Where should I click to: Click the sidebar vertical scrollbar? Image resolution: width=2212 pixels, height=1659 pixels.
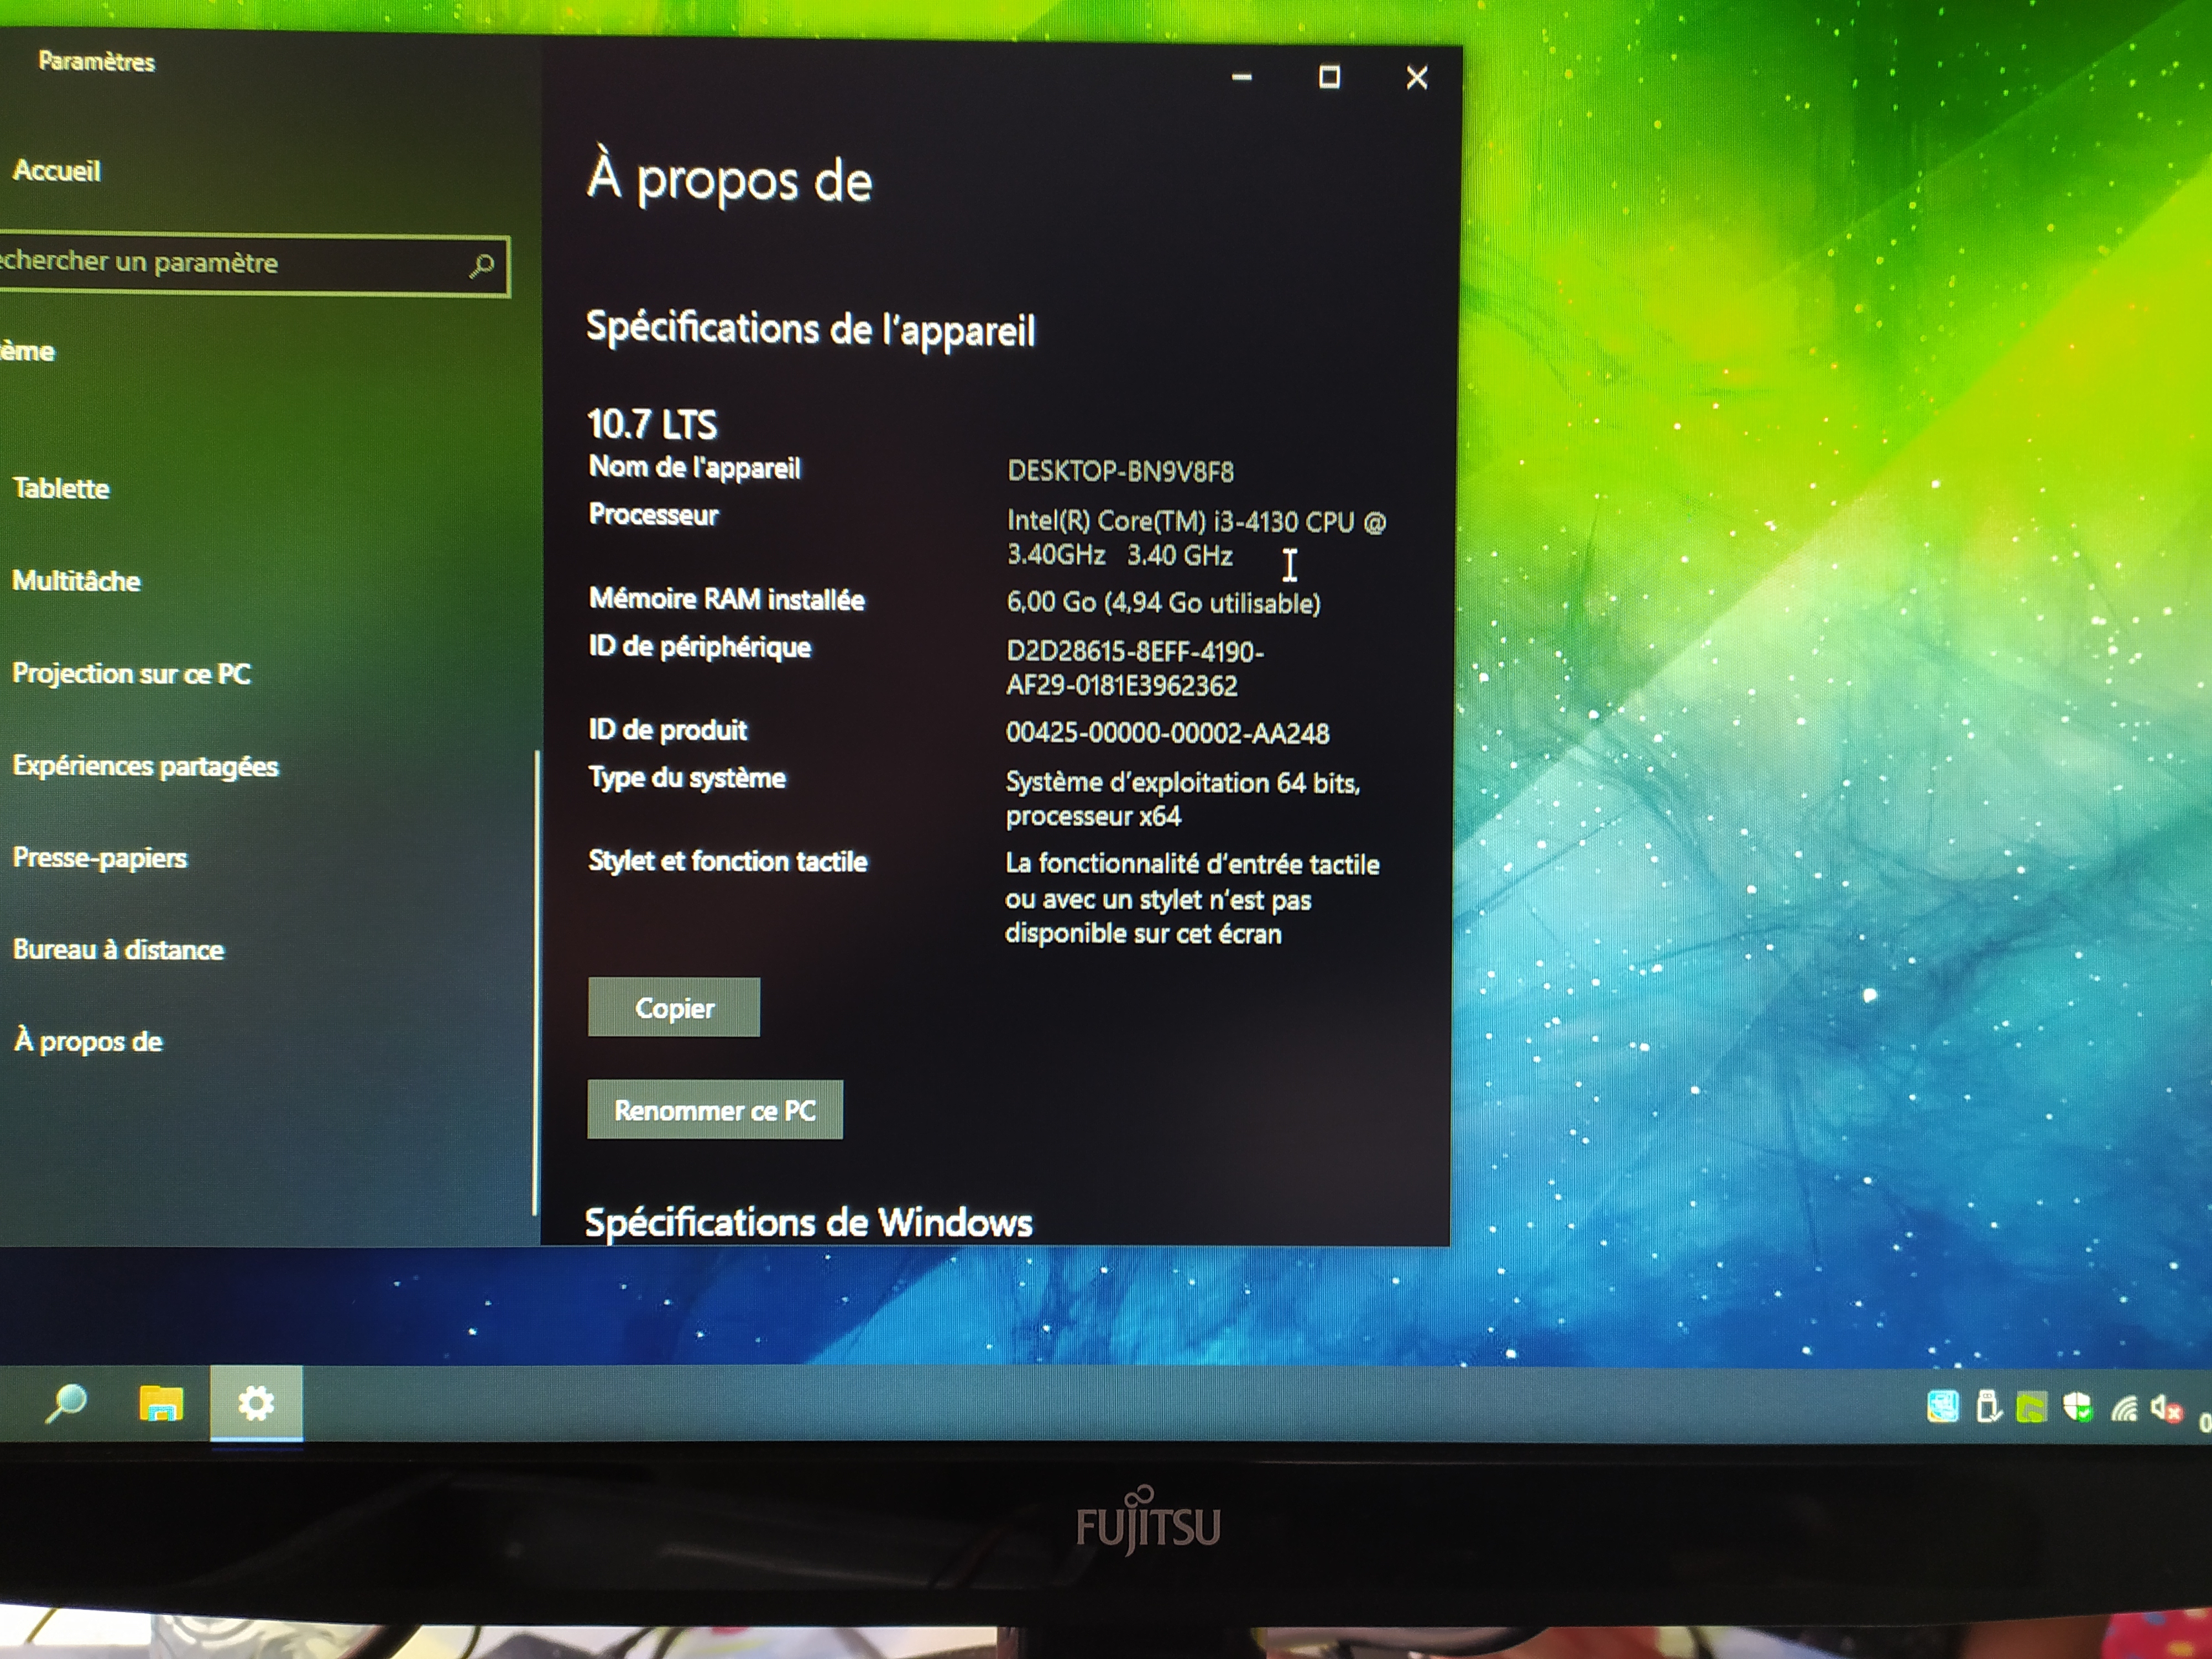pyautogui.click(x=537, y=980)
